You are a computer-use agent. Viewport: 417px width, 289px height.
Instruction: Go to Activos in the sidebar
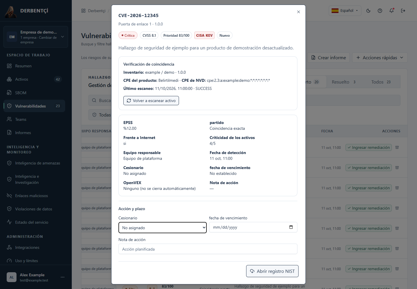point(34,79)
